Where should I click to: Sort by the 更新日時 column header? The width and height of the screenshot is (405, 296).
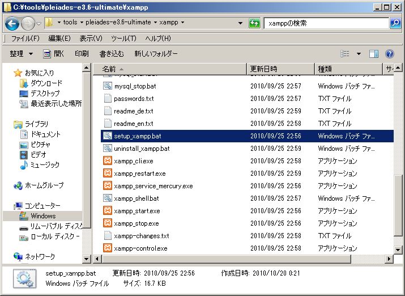click(281, 69)
